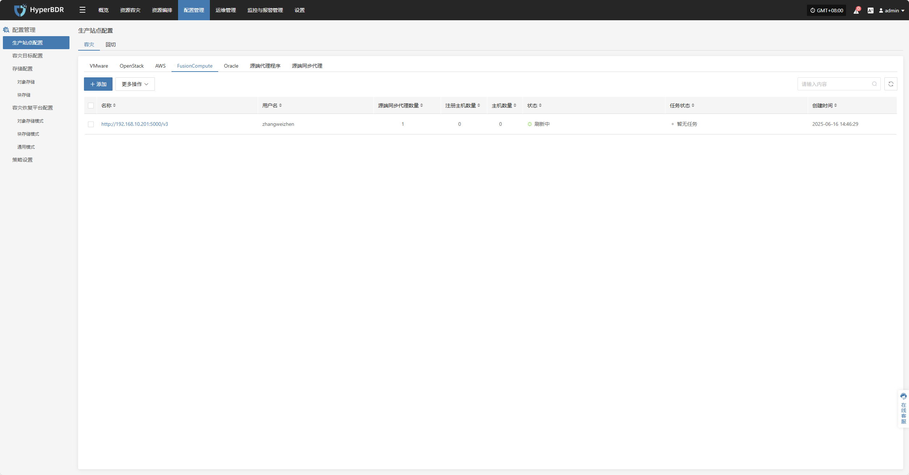Click the language switch icon

(x=871, y=10)
